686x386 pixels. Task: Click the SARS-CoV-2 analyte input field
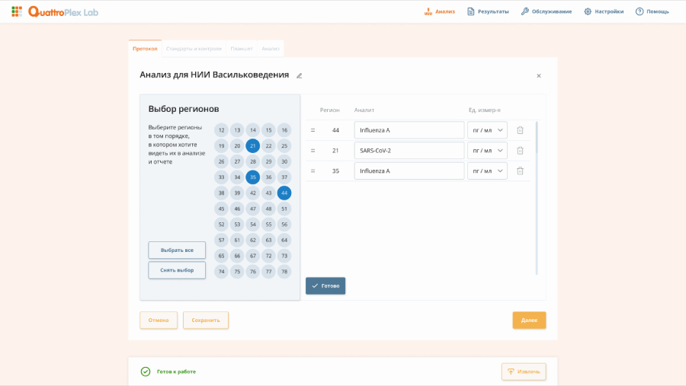(409, 151)
